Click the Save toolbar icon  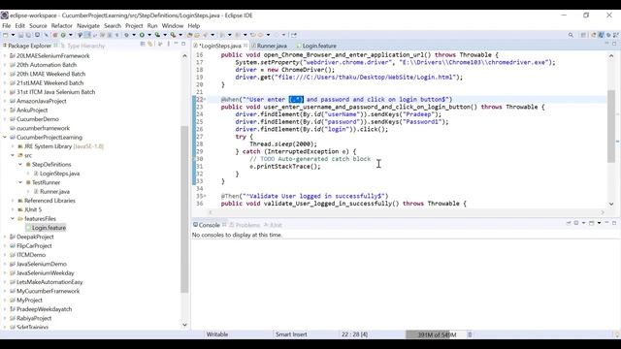(x=21, y=35)
